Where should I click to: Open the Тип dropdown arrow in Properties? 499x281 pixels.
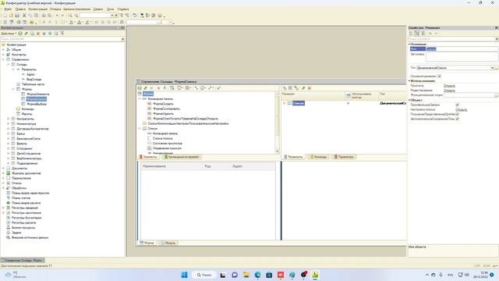click(x=492, y=68)
